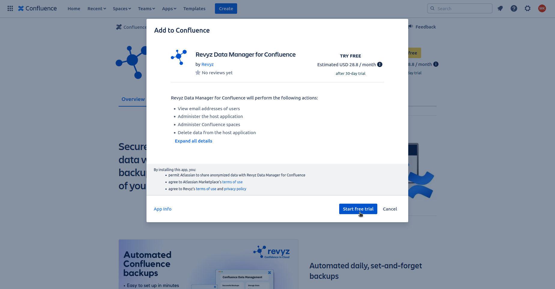Go to the Home menu item
Viewport: 555px width, 289px height.
[x=74, y=9]
